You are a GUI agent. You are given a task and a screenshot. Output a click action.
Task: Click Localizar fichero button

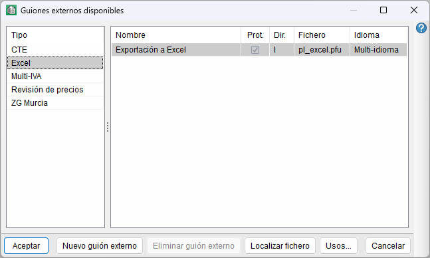point(280,245)
